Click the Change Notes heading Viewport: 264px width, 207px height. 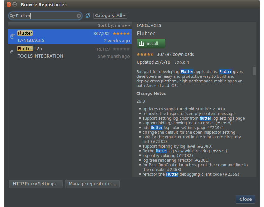(151, 94)
